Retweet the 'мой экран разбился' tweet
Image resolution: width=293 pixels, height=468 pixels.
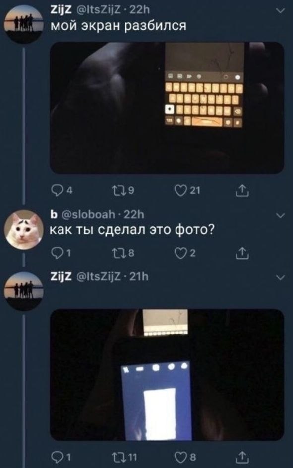coord(122,190)
